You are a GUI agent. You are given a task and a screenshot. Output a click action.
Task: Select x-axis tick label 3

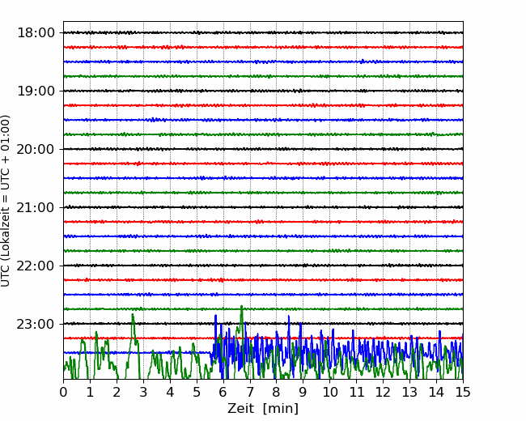pyautogui.click(x=143, y=392)
